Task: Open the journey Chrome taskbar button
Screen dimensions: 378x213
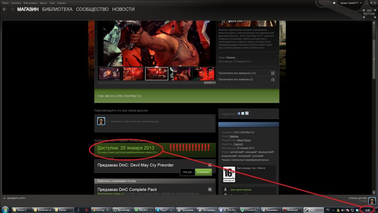Action: click(x=101, y=210)
